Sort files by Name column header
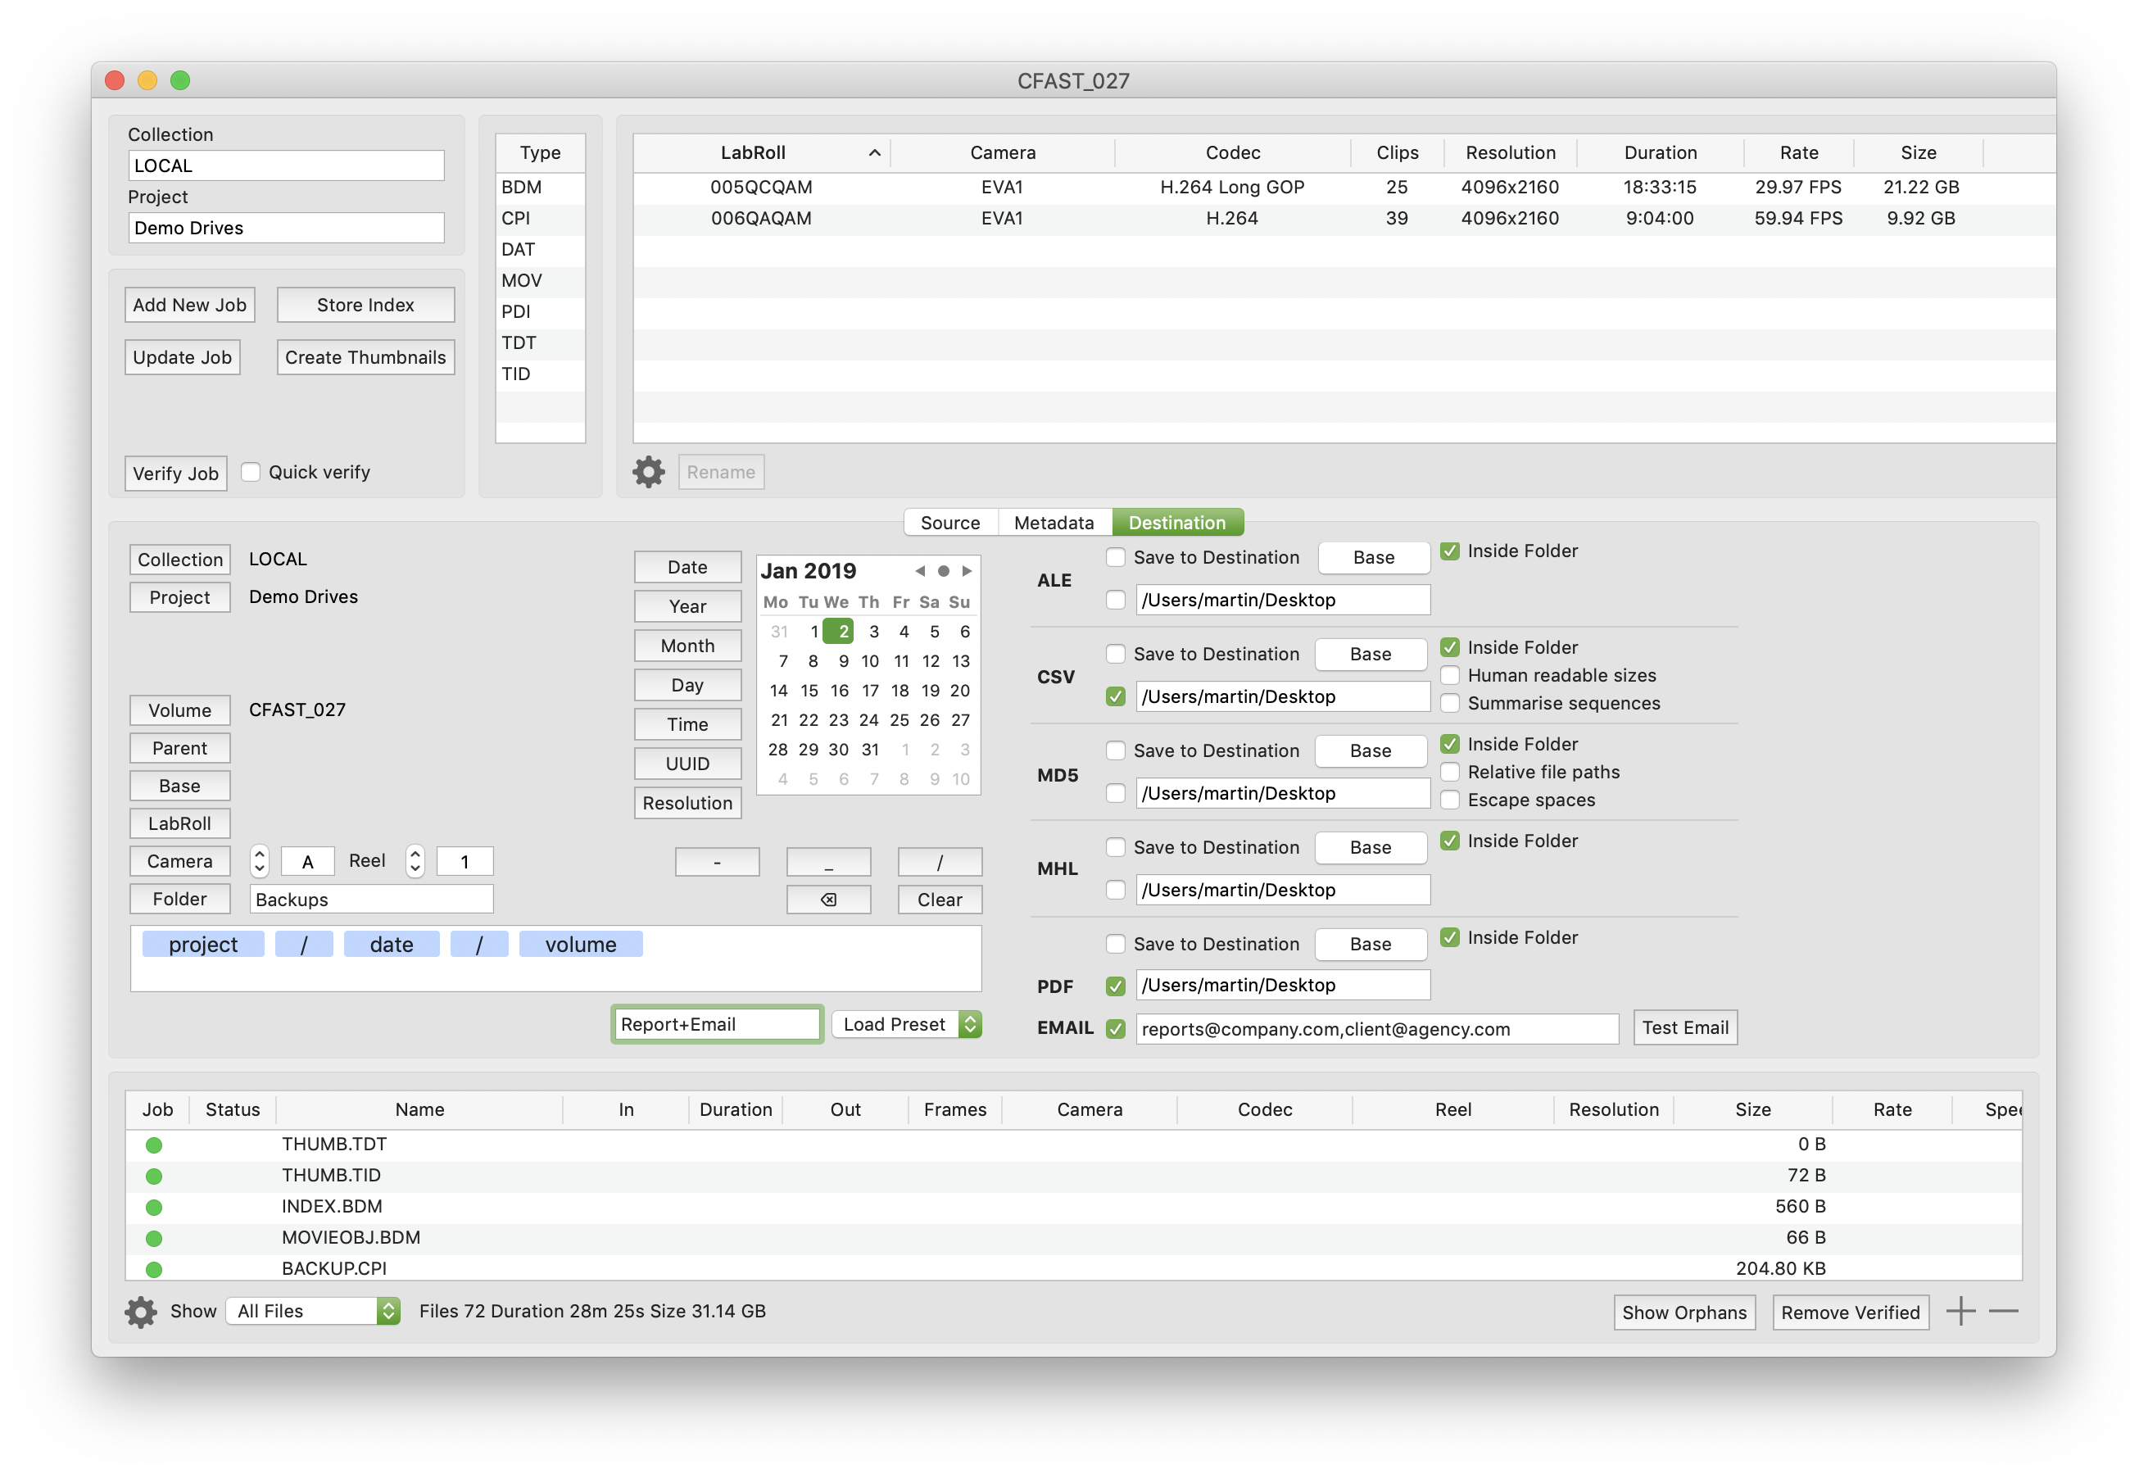The image size is (2148, 1478). pyautogui.click(x=419, y=1110)
